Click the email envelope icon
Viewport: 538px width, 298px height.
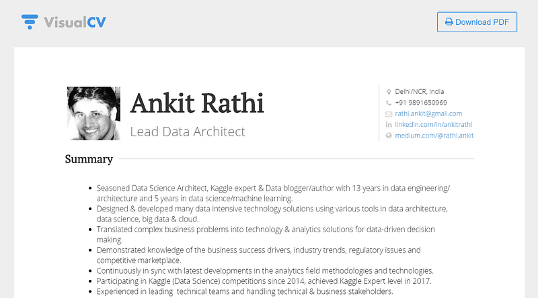(x=389, y=113)
